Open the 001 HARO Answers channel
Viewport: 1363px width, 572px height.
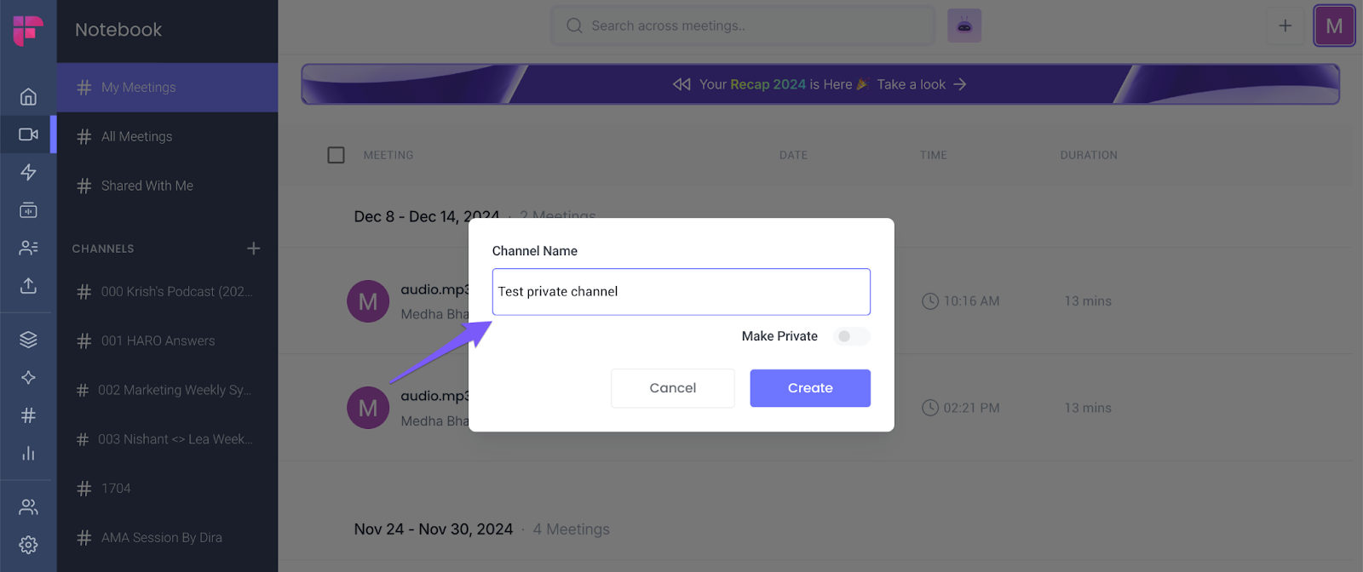[158, 340]
